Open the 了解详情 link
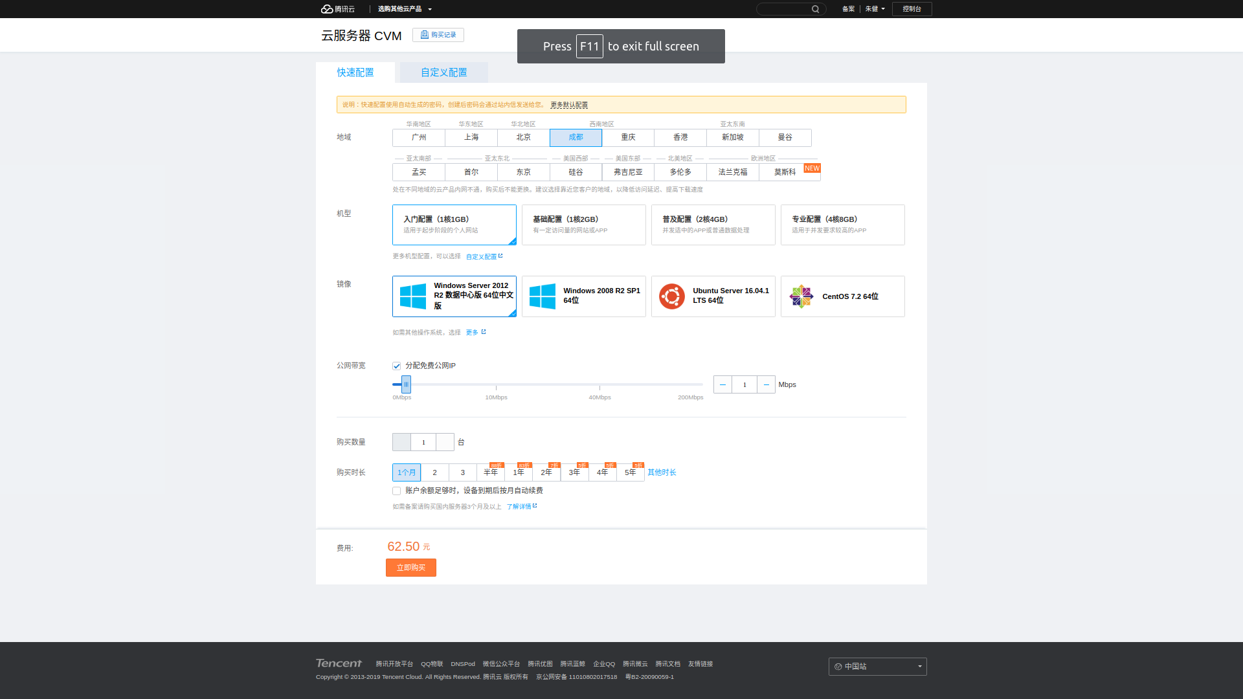The height and width of the screenshot is (699, 1243). [522, 507]
